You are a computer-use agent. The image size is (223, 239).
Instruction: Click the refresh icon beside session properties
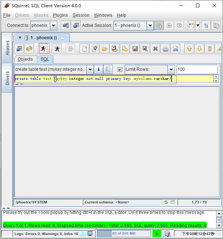30,49
